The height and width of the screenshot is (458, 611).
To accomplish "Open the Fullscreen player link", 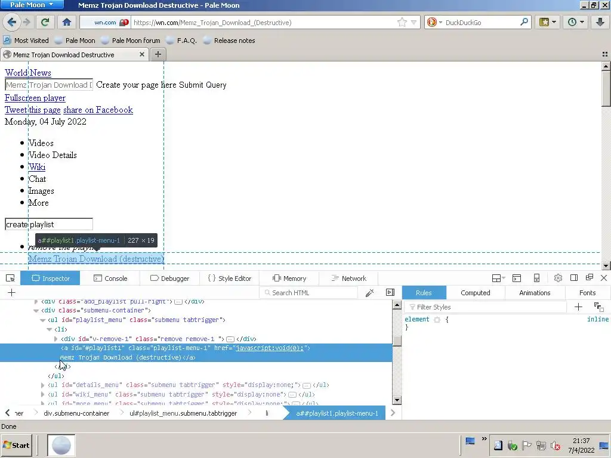I will 35,98.
